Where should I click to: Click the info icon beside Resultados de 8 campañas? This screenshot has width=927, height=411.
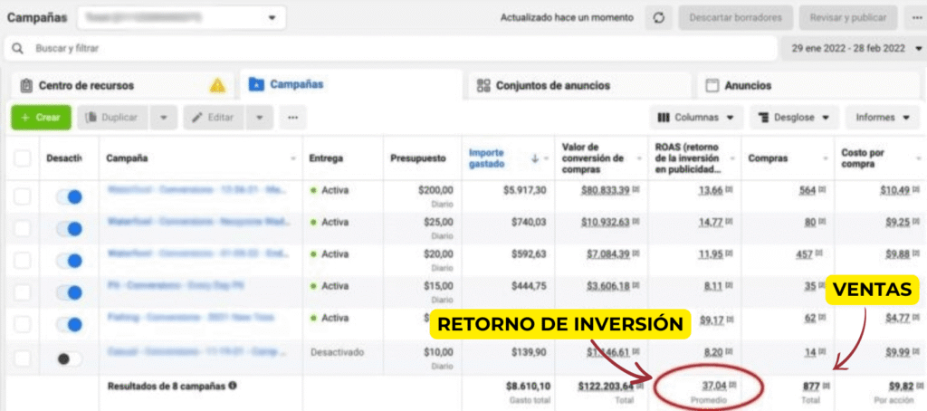233,386
